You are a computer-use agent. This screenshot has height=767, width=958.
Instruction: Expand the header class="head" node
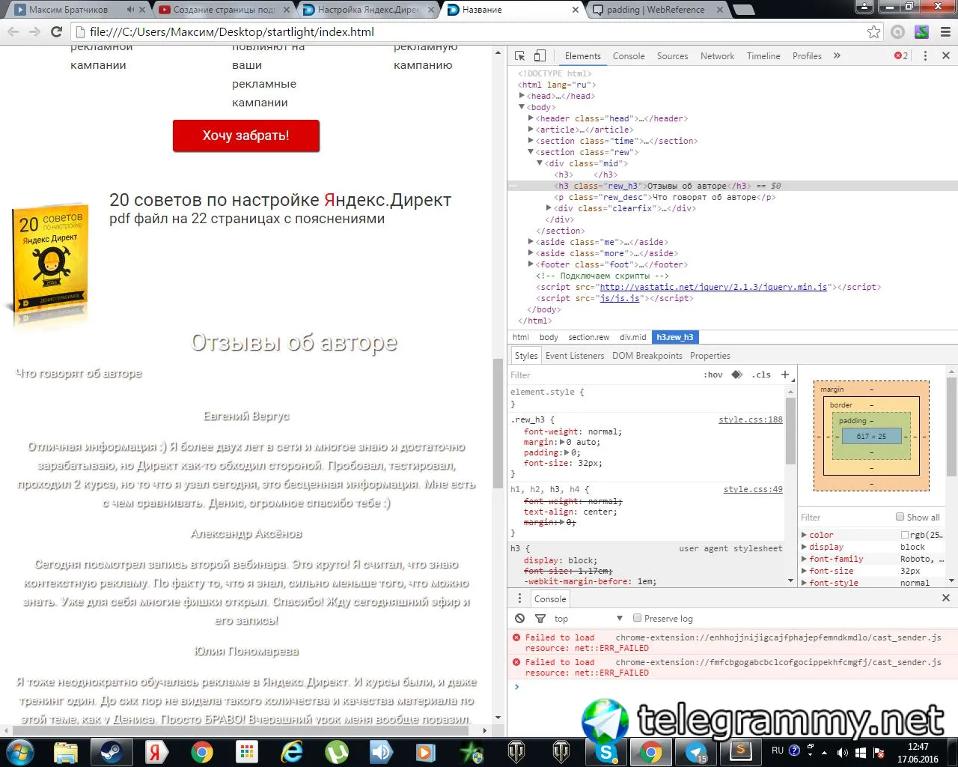coord(531,118)
